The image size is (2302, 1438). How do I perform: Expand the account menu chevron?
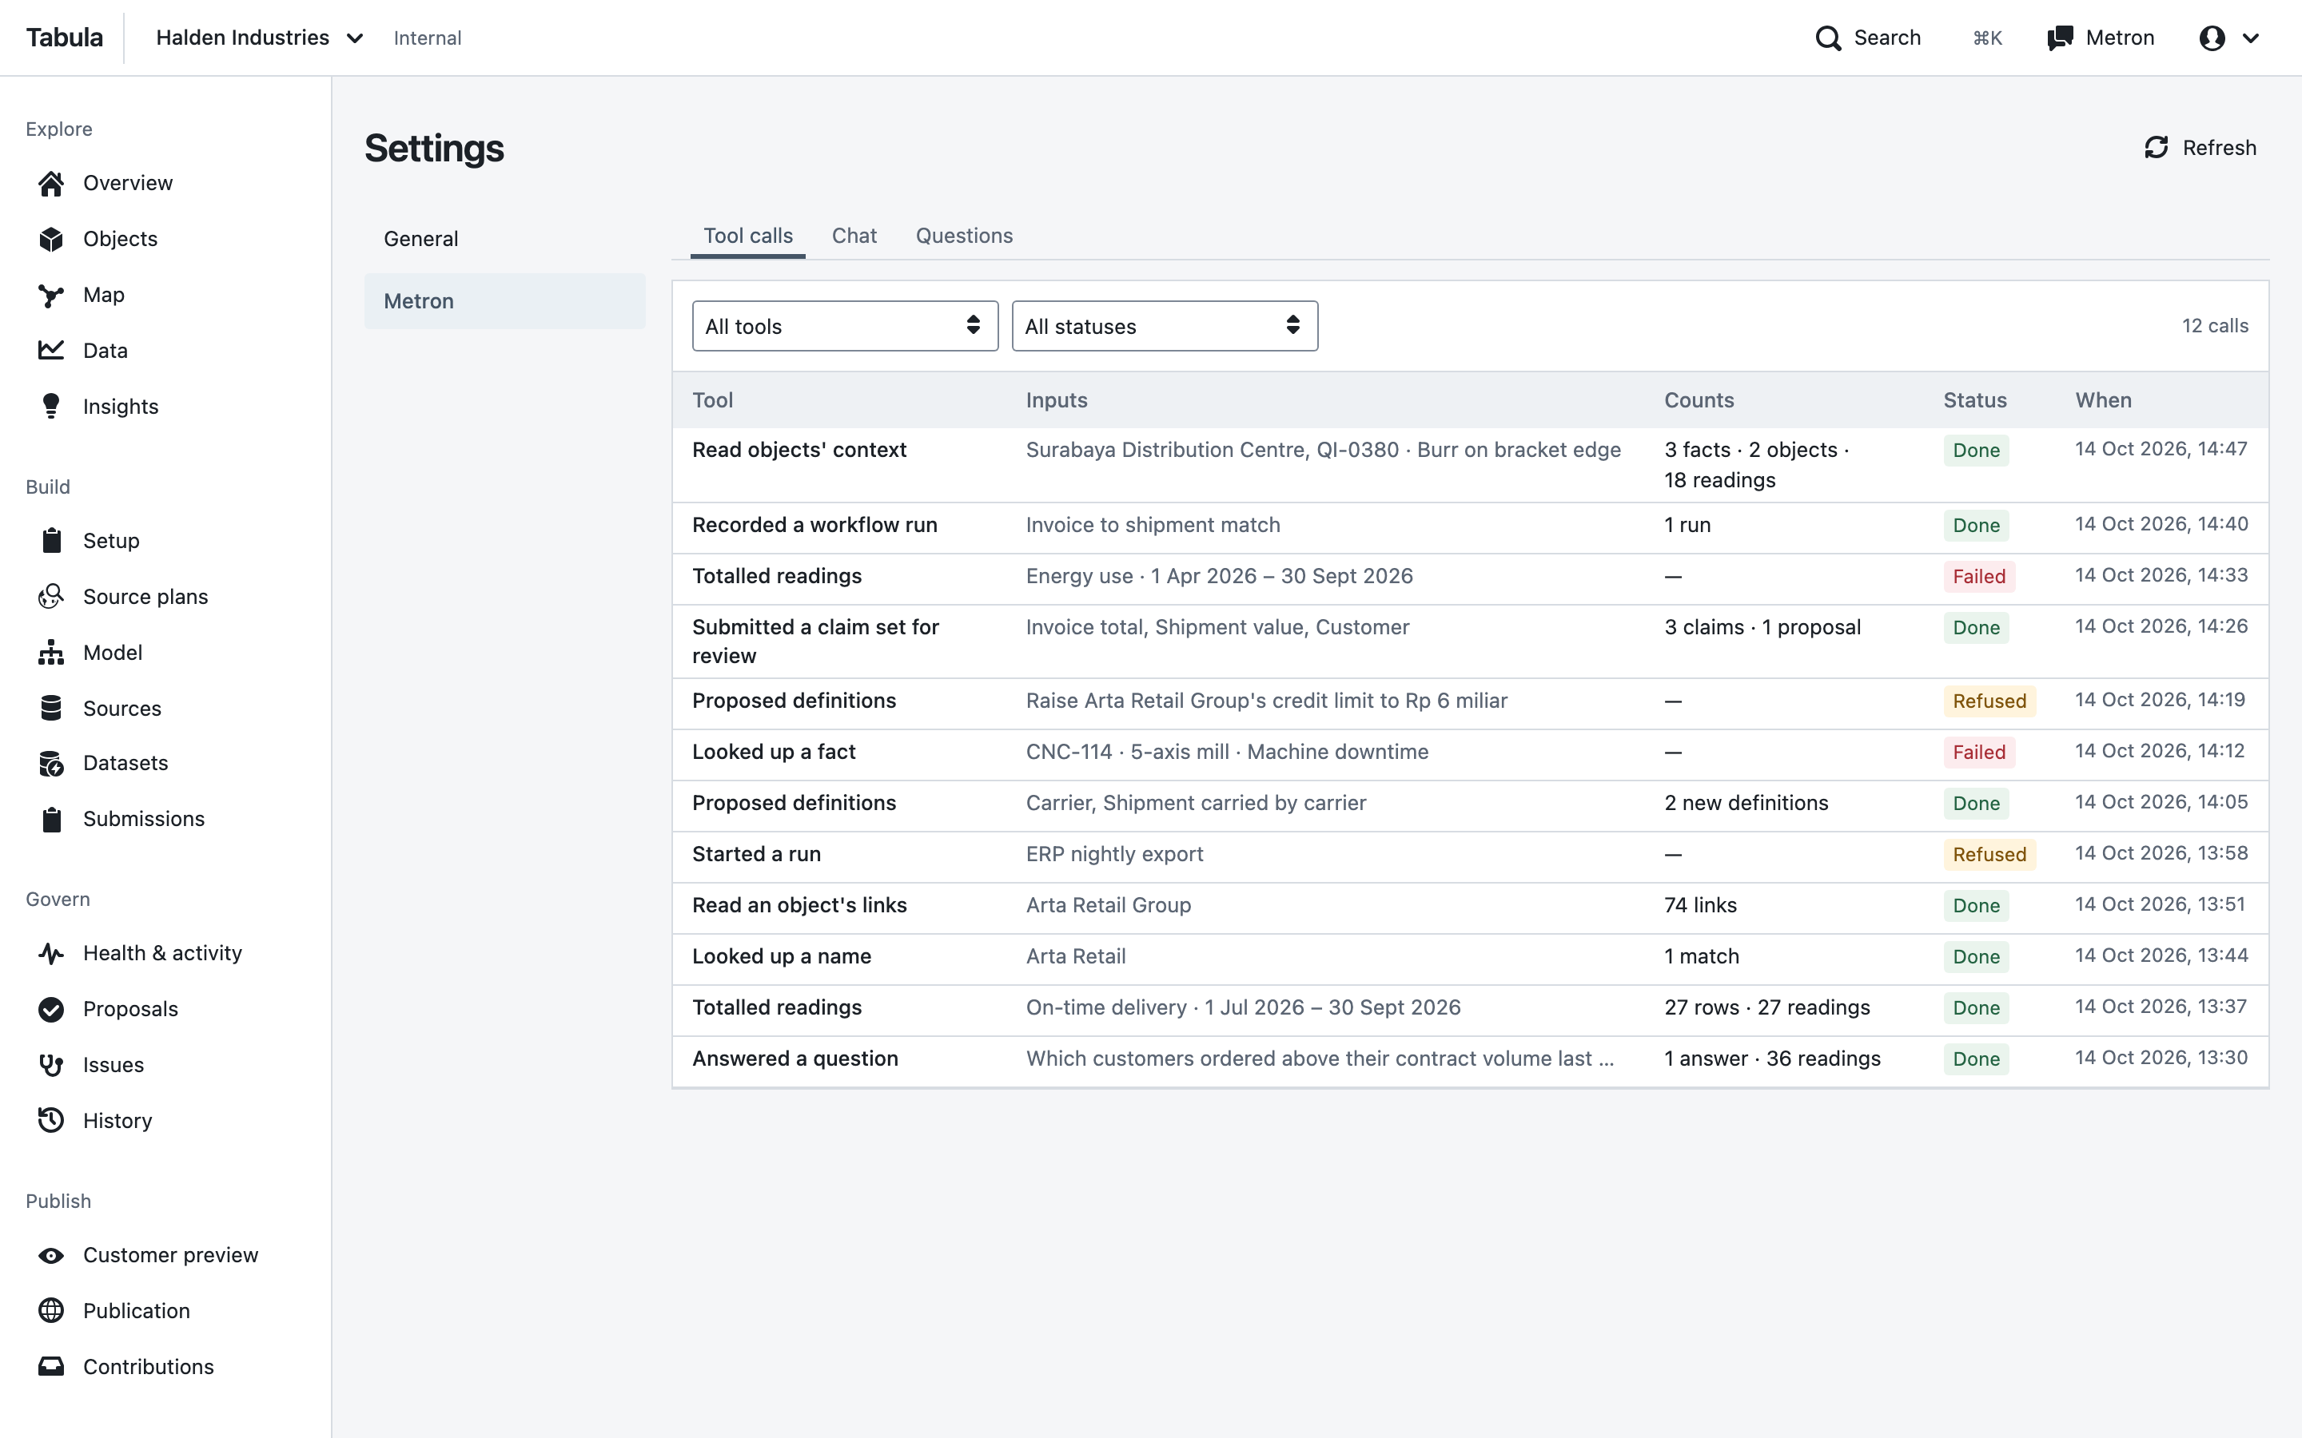[2251, 38]
